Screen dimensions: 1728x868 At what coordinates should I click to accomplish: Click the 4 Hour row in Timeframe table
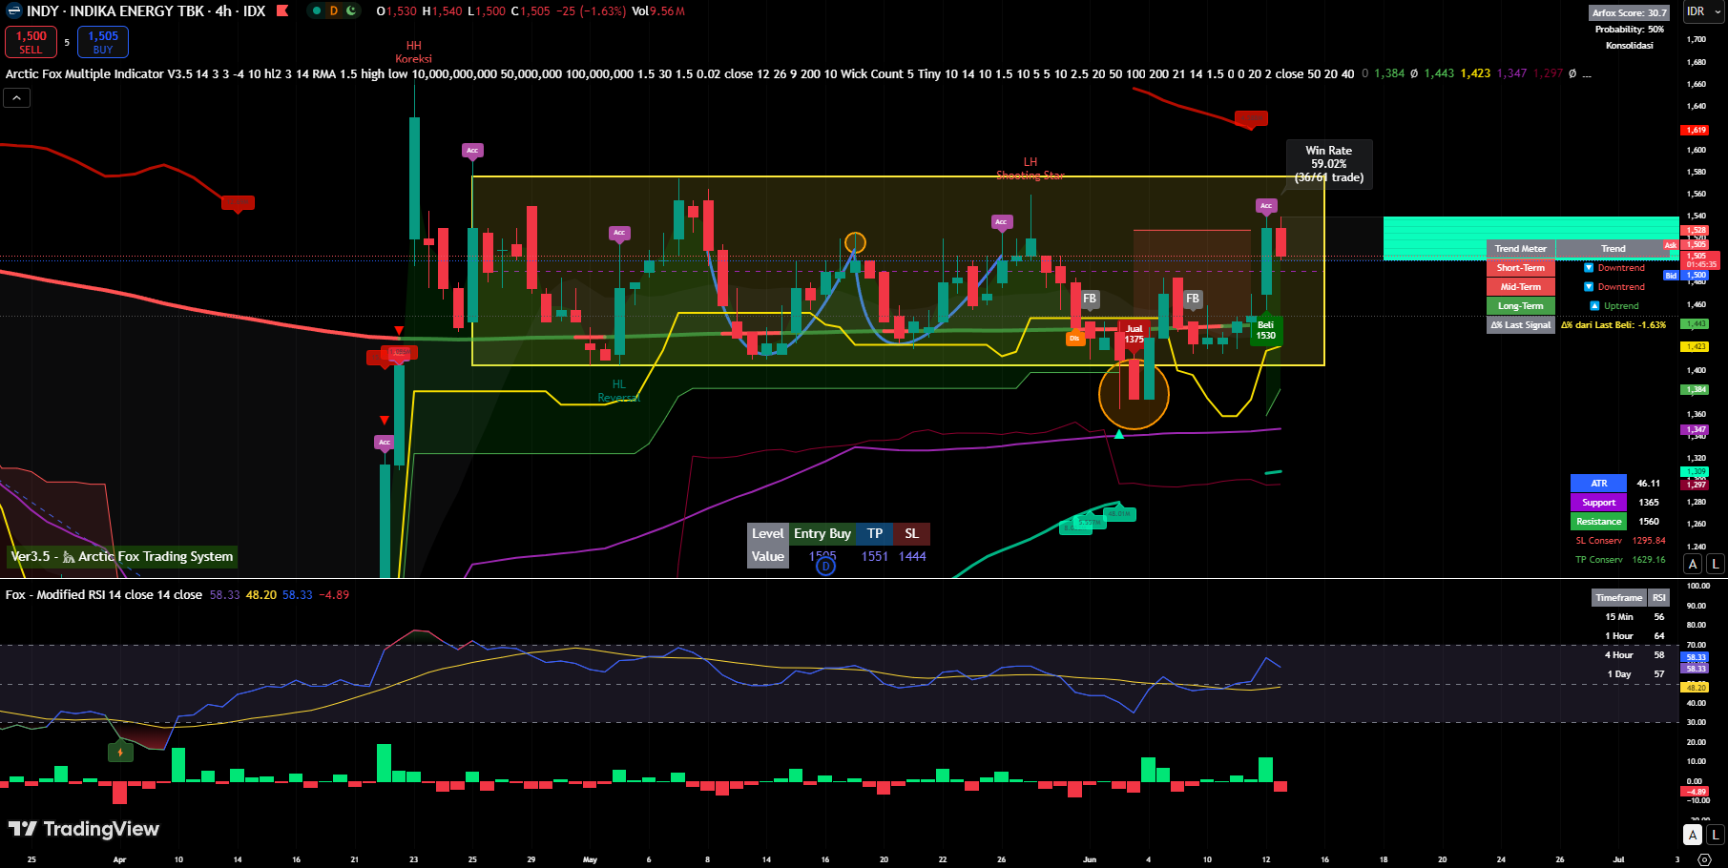[x=1630, y=655]
